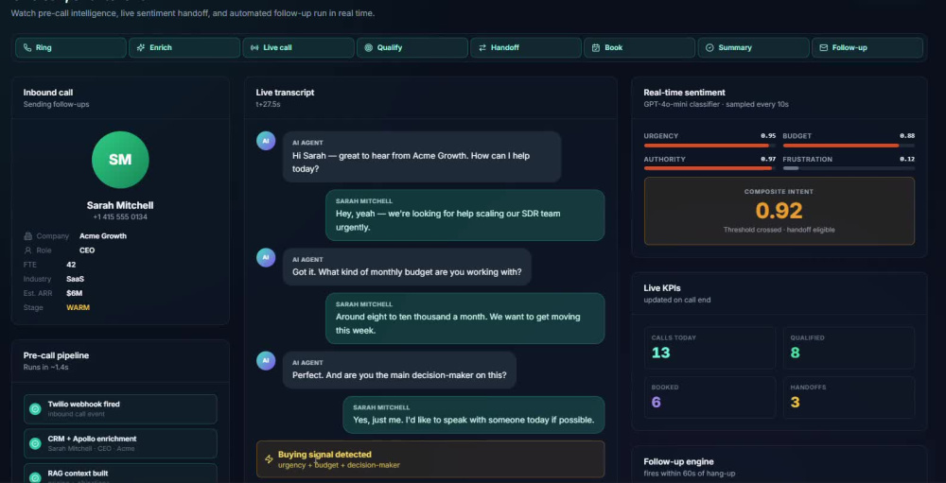Click the Buying signal detected banner
The height and width of the screenshot is (483, 946).
tap(430, 458)
